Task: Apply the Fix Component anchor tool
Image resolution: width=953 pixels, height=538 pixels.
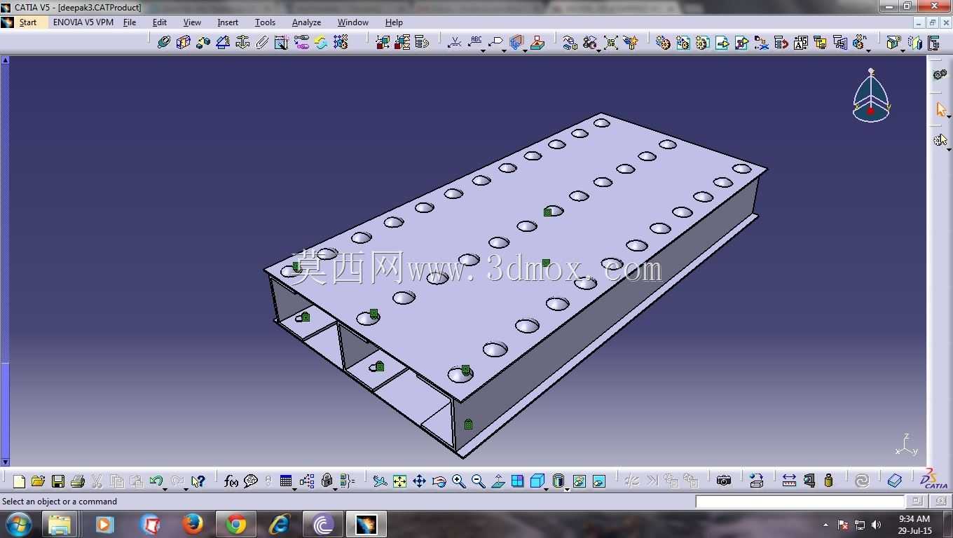Action: click(x=242, y=42)
